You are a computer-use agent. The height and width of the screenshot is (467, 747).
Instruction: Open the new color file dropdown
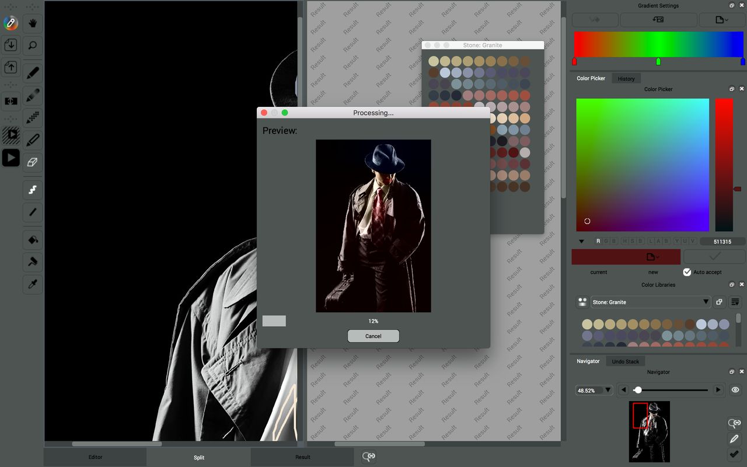pos(652,257)
